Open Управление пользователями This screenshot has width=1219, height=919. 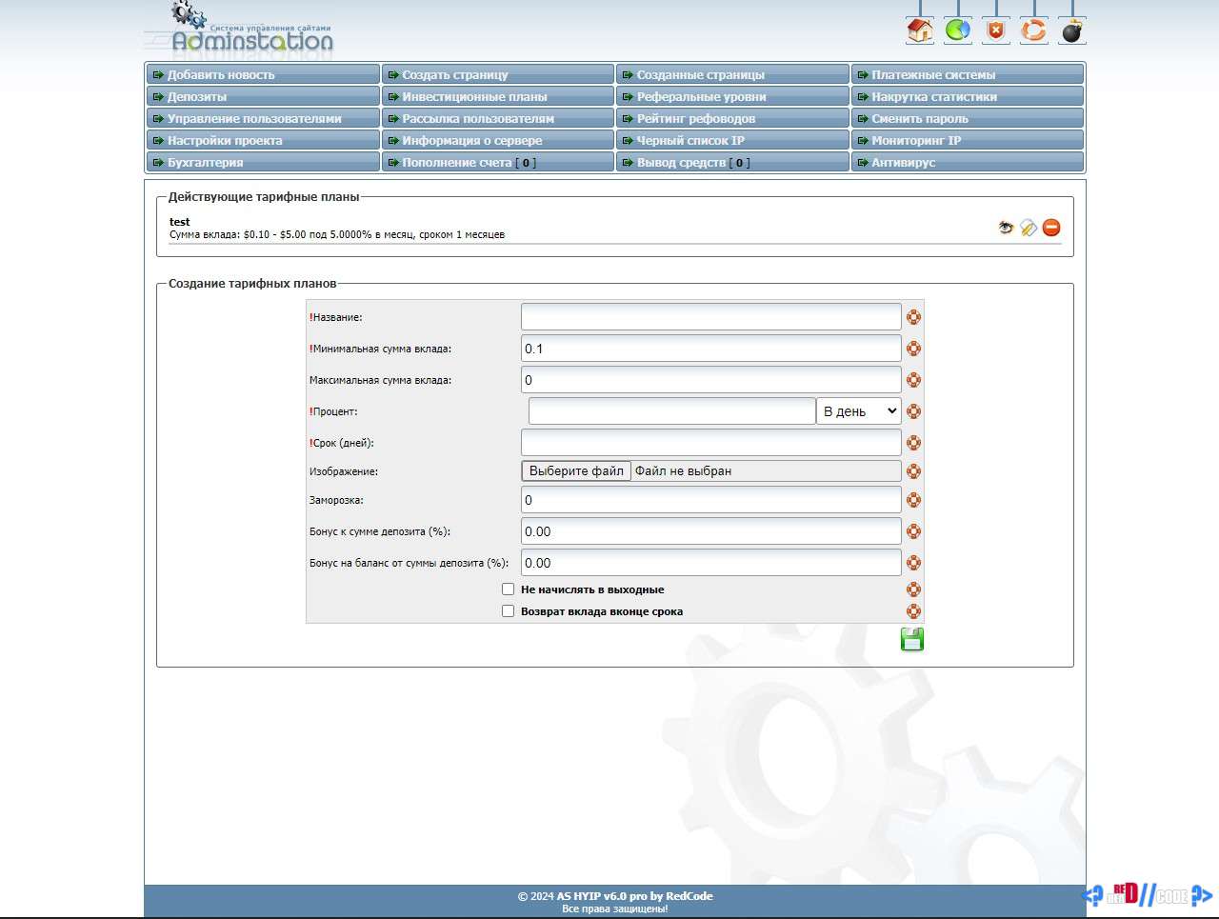[263, 118]
